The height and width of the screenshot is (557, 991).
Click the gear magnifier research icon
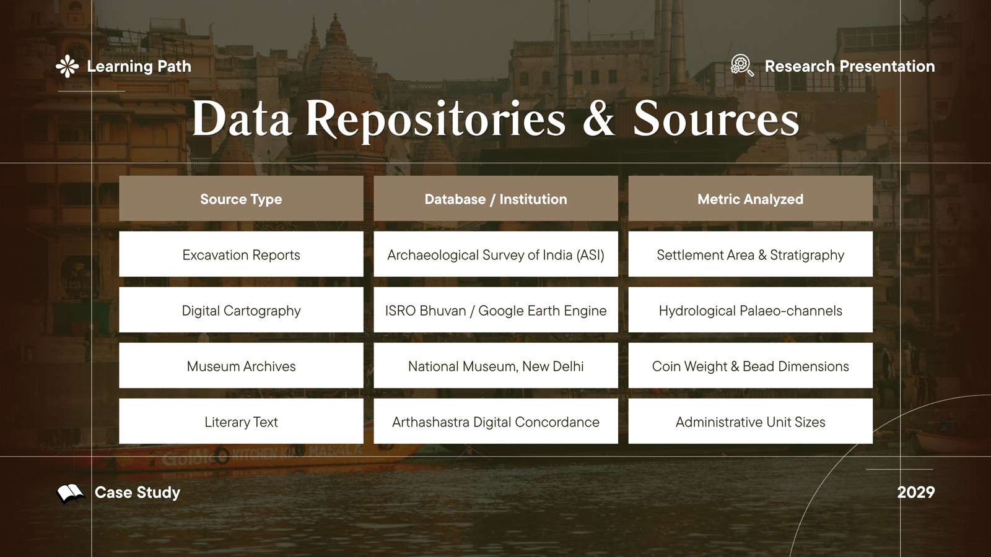click(x=742, y=66)
